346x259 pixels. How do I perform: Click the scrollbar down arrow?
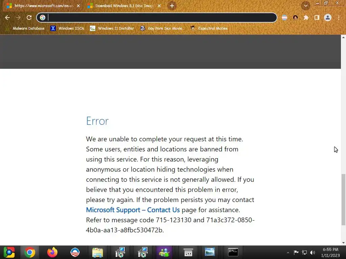(x=343, y=243)
